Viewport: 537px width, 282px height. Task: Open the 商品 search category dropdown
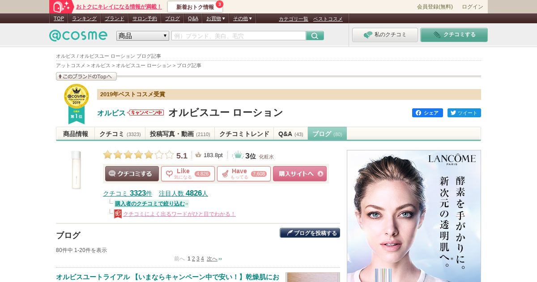click(x=143, y=36)
